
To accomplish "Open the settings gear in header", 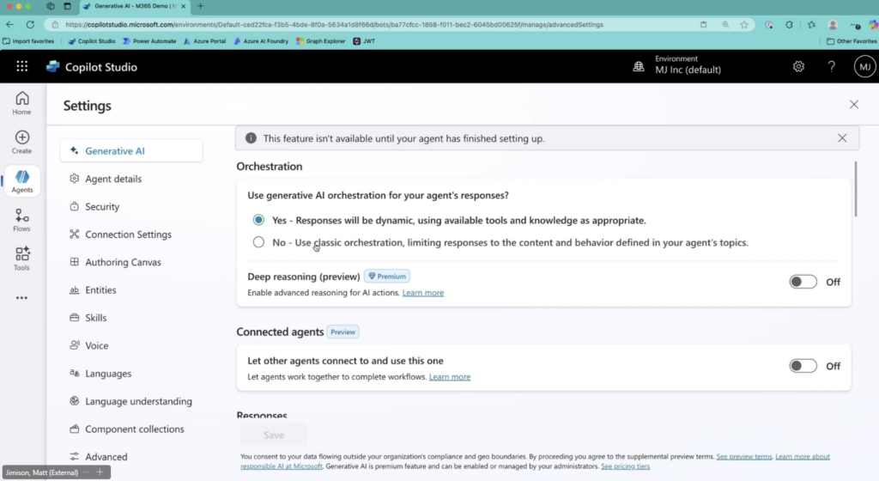I will (x=798, y=67).
